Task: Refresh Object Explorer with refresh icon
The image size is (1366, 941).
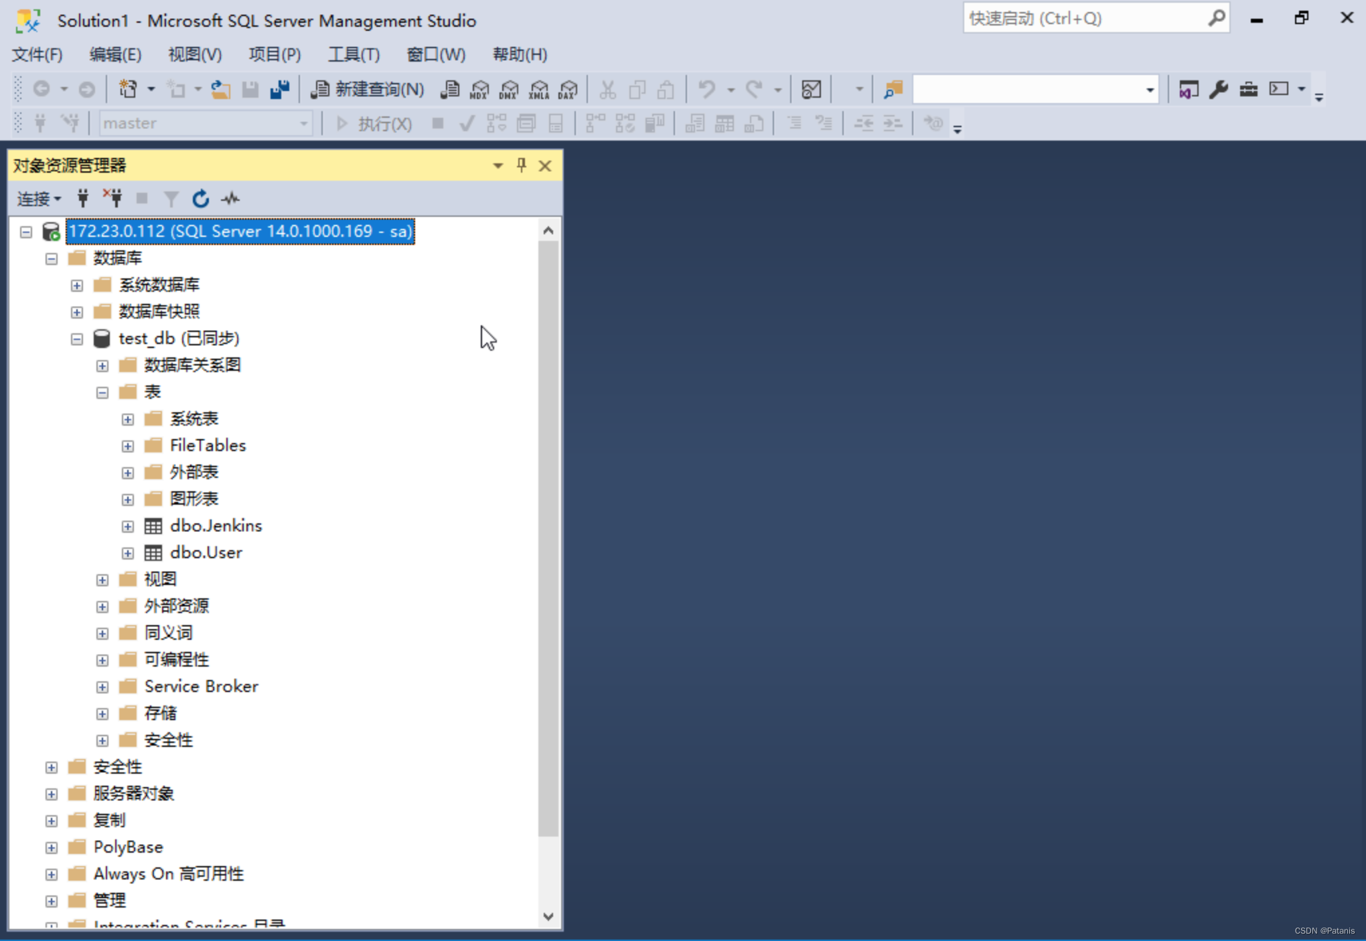Action: [200, 199]
